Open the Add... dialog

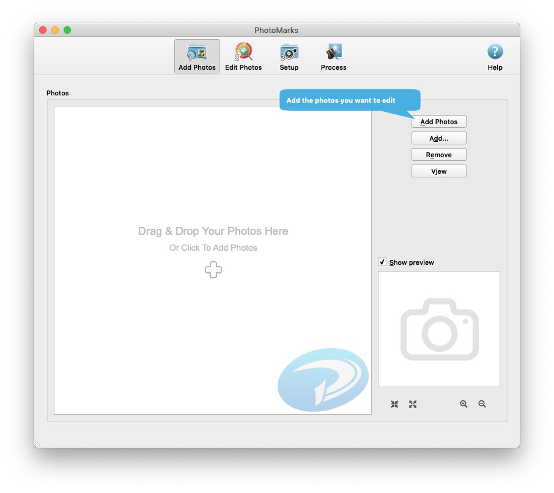[438, 138]
